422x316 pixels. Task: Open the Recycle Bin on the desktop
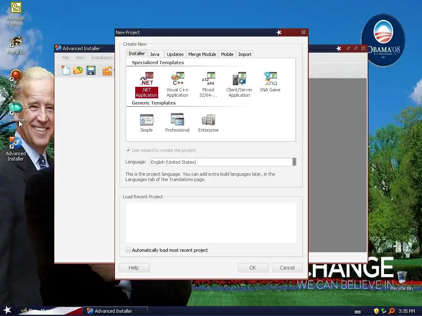click(x=401, y=281)
